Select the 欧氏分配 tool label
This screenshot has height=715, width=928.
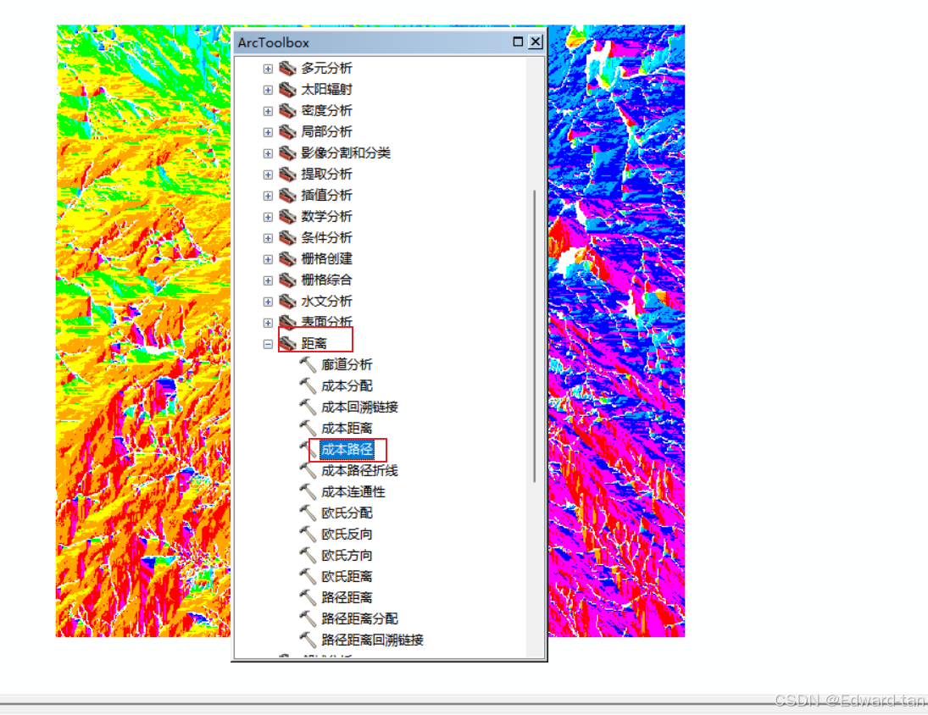pyautogui.click(x=347, y=513)
